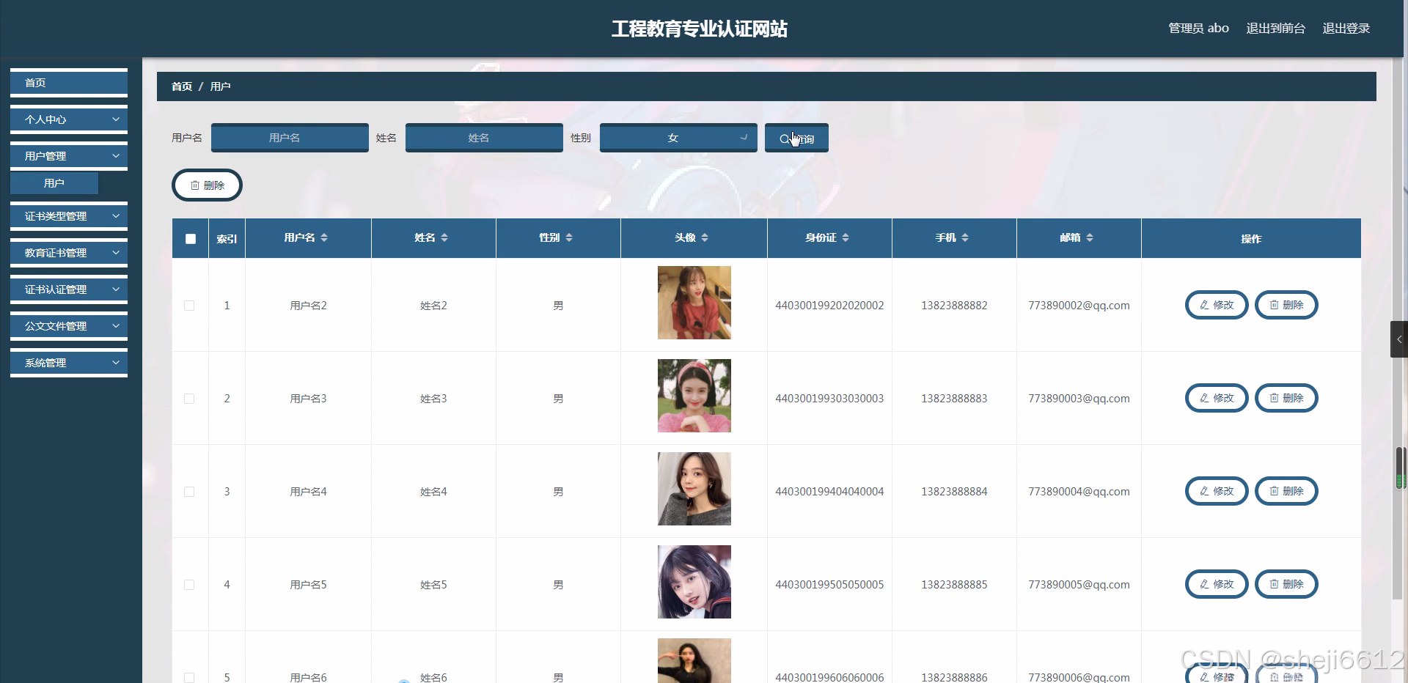Sort table by 性别 column arrows
Image resolution: width=1408 pixels, height=683 pixels.
pyautogui.click(x=569, y=237)
